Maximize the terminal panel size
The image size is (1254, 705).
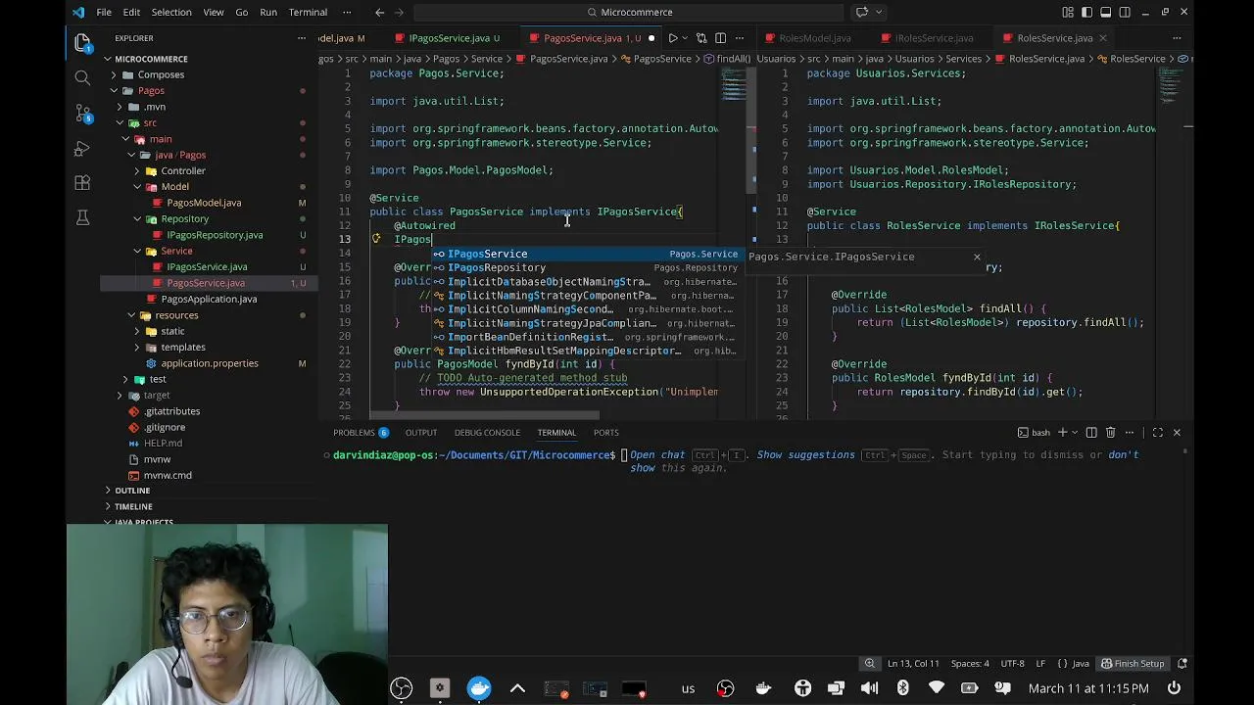[x=1158, y=432]
